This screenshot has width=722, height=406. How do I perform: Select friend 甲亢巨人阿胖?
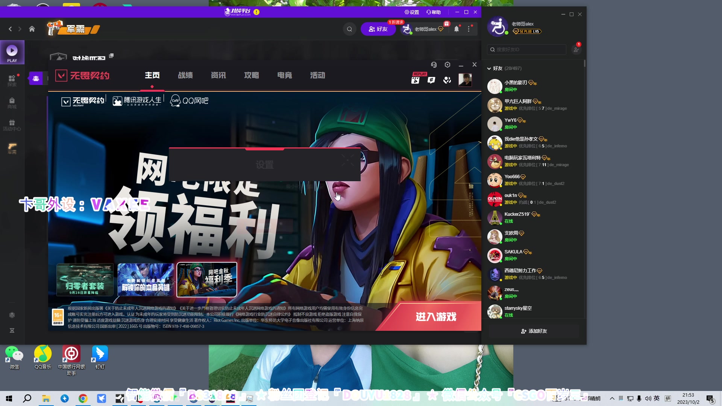click(534, 105)
